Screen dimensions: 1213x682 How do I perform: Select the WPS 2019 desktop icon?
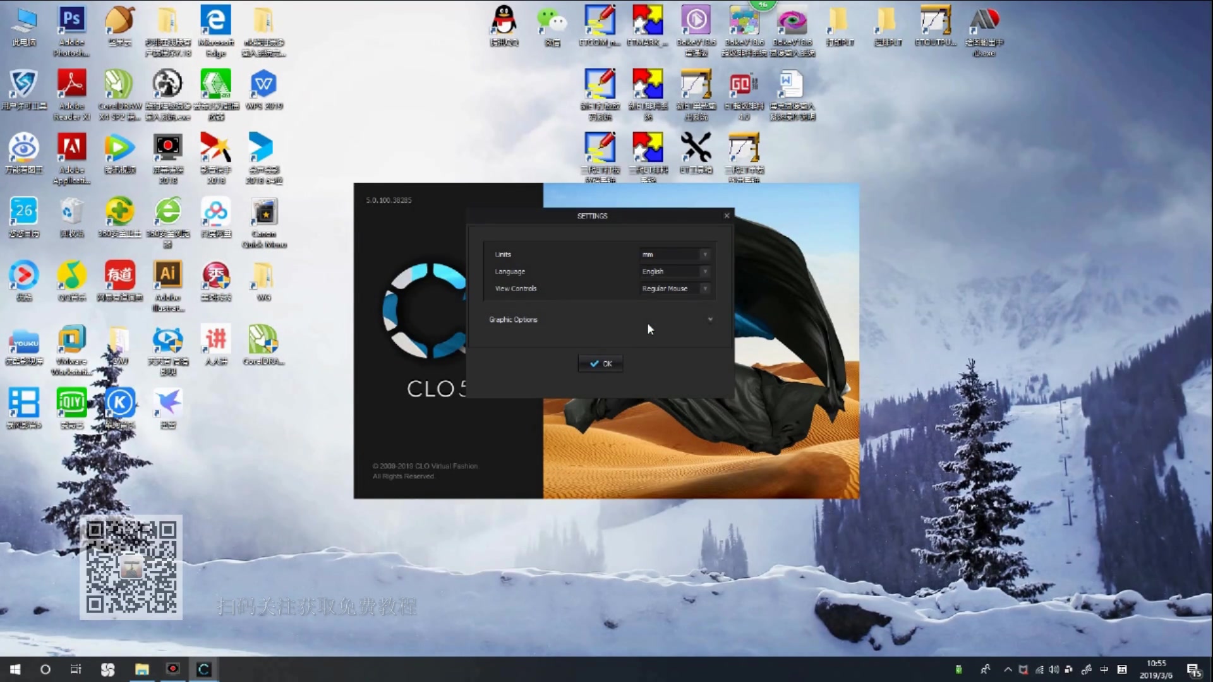pyautogui.click(x=263, y=85)
